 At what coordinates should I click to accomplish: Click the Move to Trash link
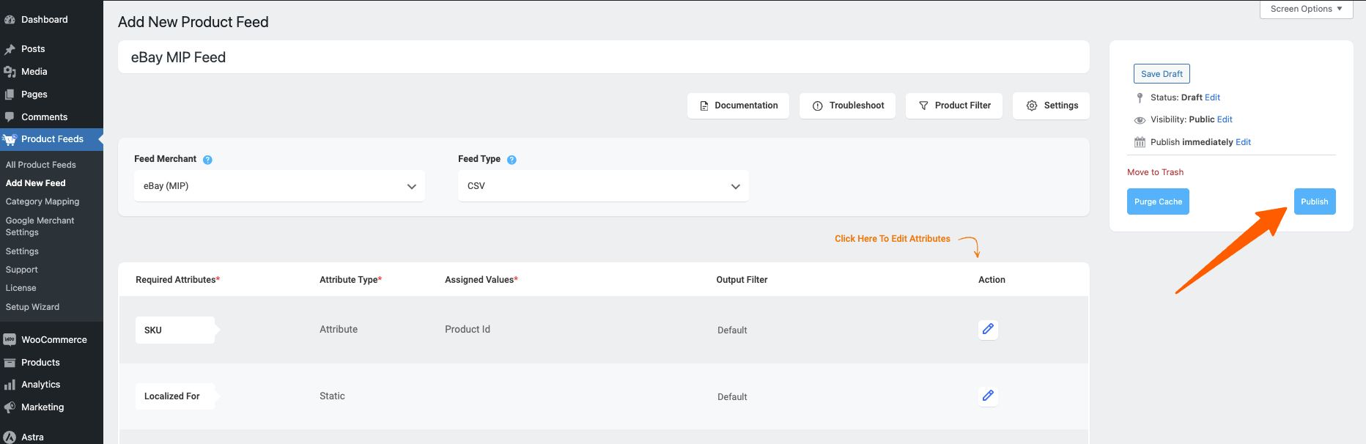pyautogui.click(x=1156, y=172)
